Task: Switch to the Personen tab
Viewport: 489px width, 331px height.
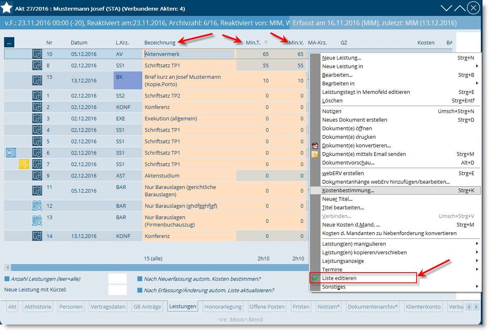Action: pos(71,307)
